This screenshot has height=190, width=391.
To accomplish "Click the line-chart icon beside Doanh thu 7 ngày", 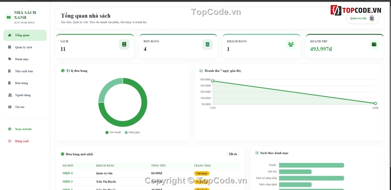I will (201, 71).
